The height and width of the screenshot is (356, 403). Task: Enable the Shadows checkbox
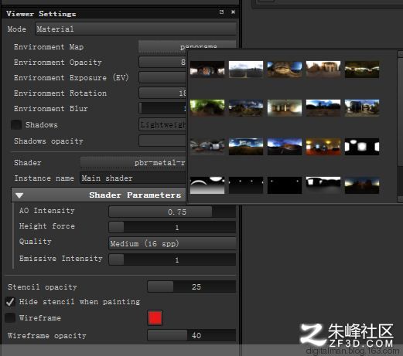[16, 125]
